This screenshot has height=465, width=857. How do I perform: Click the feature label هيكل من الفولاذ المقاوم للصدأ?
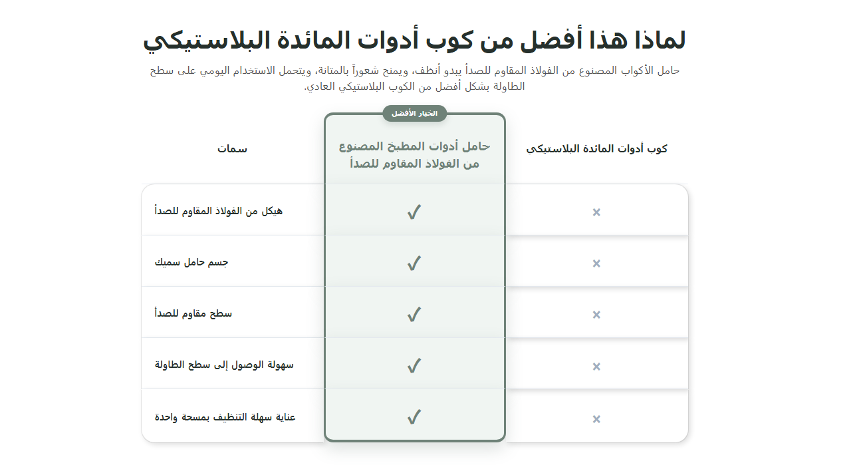(x=219, y=211)
